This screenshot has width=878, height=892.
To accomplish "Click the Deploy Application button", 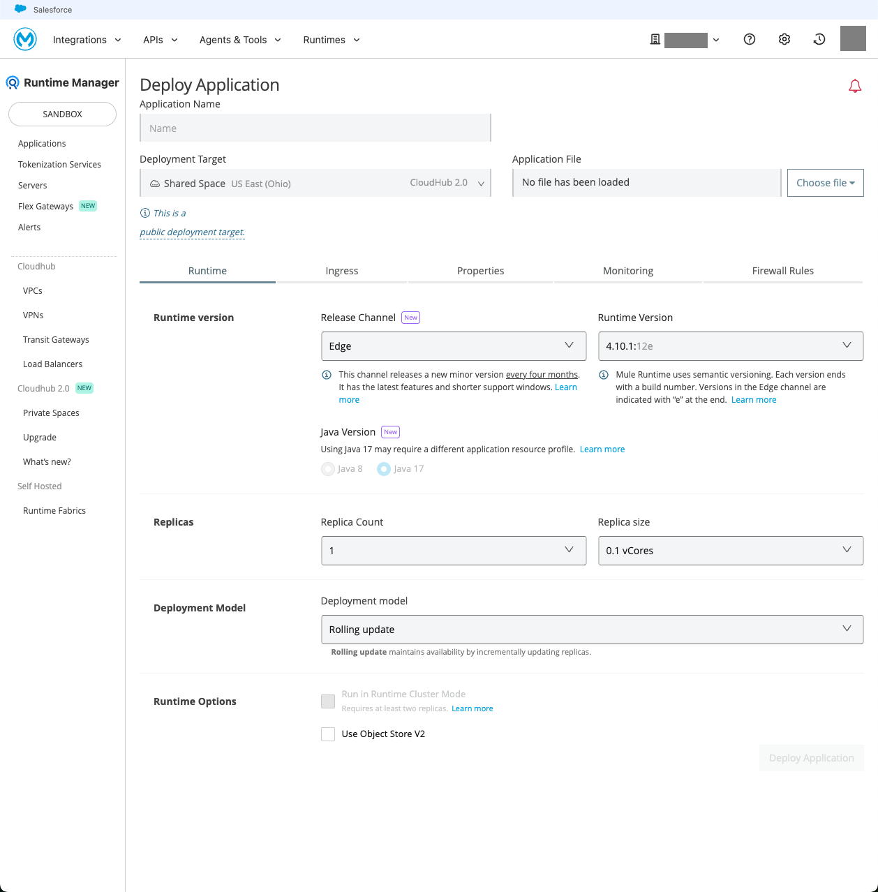I will pyautogui.click(x=812, y=758).
